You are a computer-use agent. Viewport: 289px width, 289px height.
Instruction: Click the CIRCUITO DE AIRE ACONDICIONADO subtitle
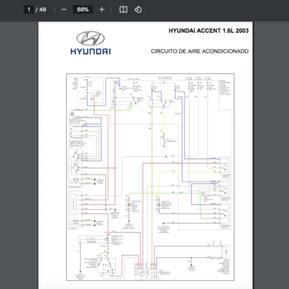pos(200,51)
